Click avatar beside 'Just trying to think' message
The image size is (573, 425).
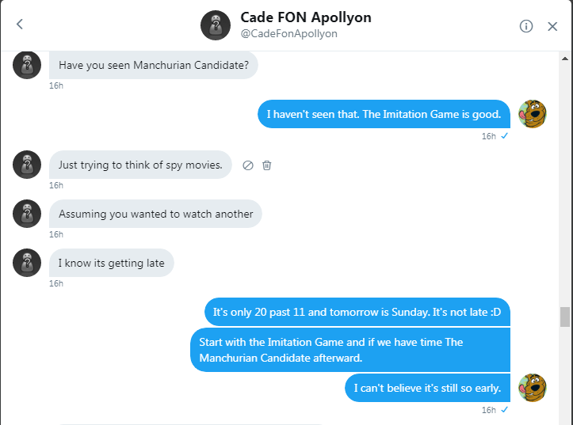click(27, 165)
